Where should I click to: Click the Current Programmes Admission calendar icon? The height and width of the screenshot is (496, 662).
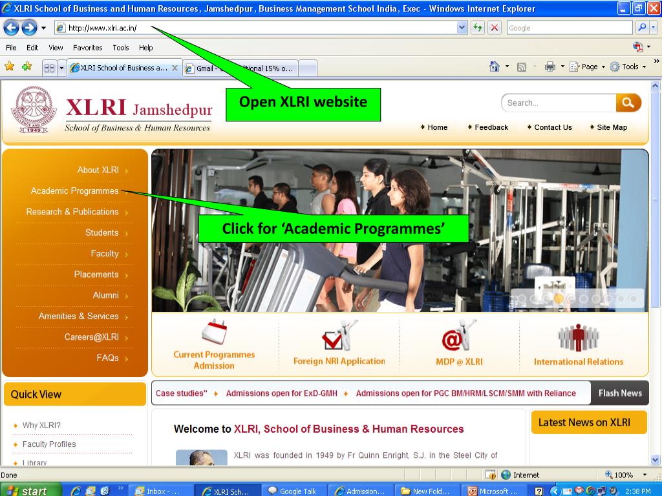(x=214, y=333)
